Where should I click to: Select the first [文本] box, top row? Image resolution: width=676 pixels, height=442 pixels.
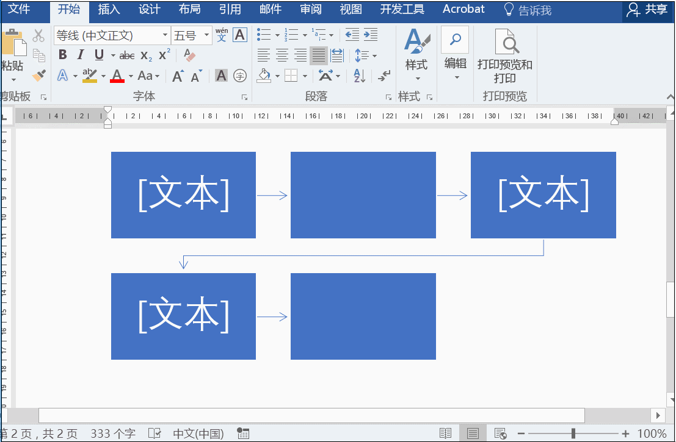point(183,195)
